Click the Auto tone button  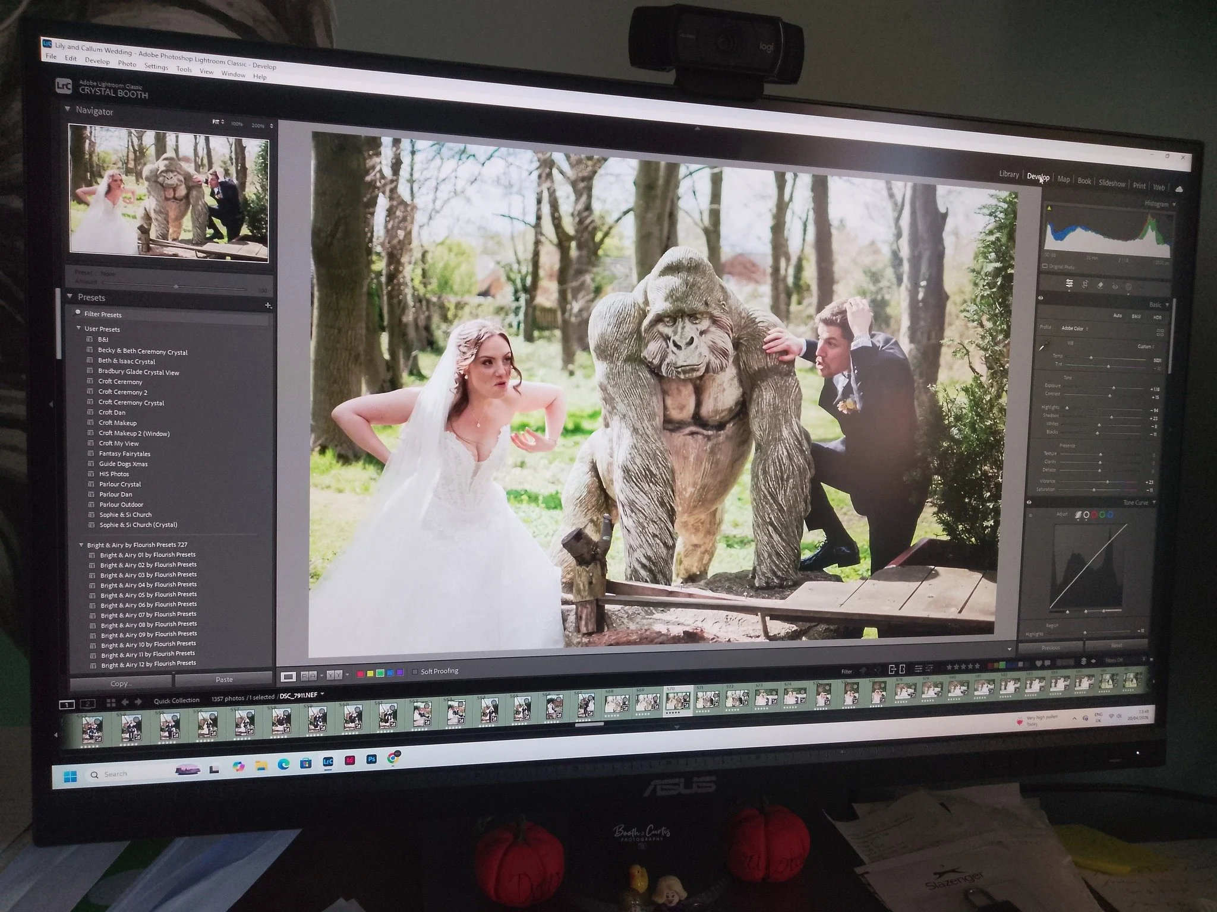pos(1118,316)
